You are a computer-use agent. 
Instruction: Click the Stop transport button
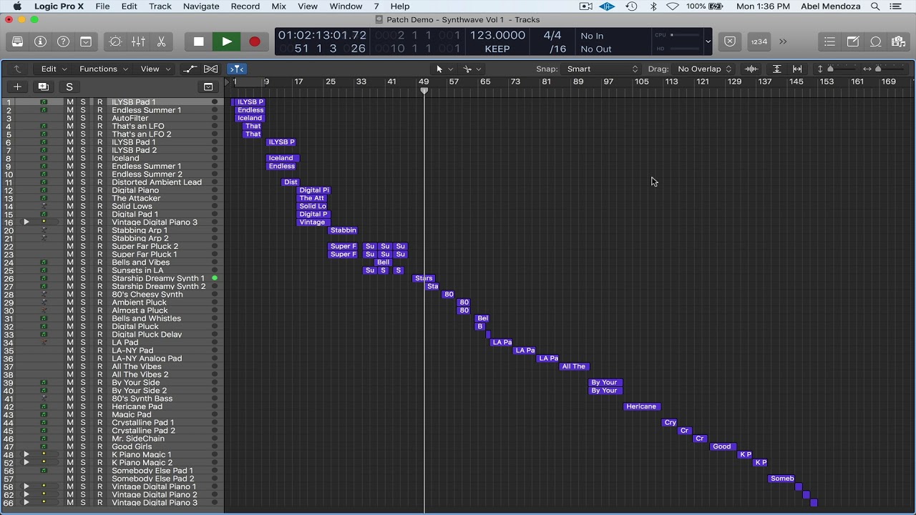[x=199, y=41]
